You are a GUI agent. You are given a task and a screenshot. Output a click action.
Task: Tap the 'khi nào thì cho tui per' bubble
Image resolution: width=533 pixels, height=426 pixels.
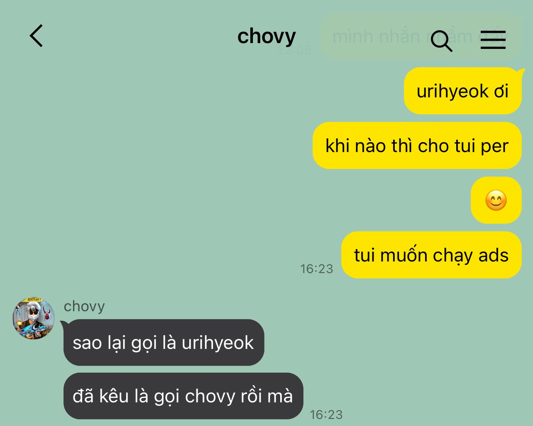click(417, 145)
